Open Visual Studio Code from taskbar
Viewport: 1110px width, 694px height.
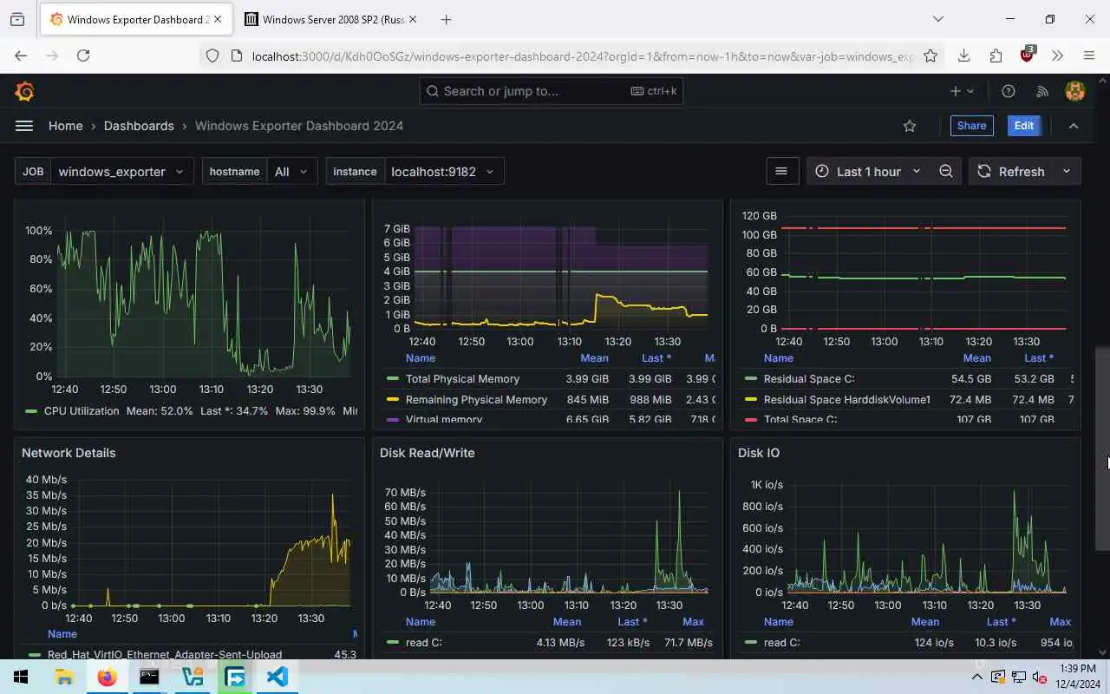[277, 677]
